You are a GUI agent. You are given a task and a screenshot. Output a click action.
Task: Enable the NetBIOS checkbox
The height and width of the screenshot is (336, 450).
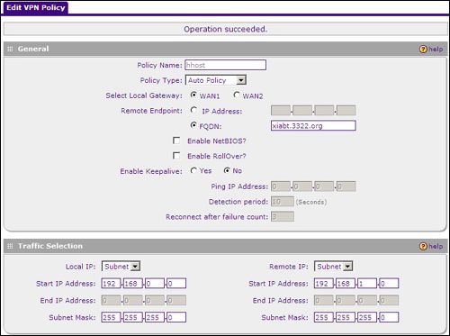(x=176, y=141)
